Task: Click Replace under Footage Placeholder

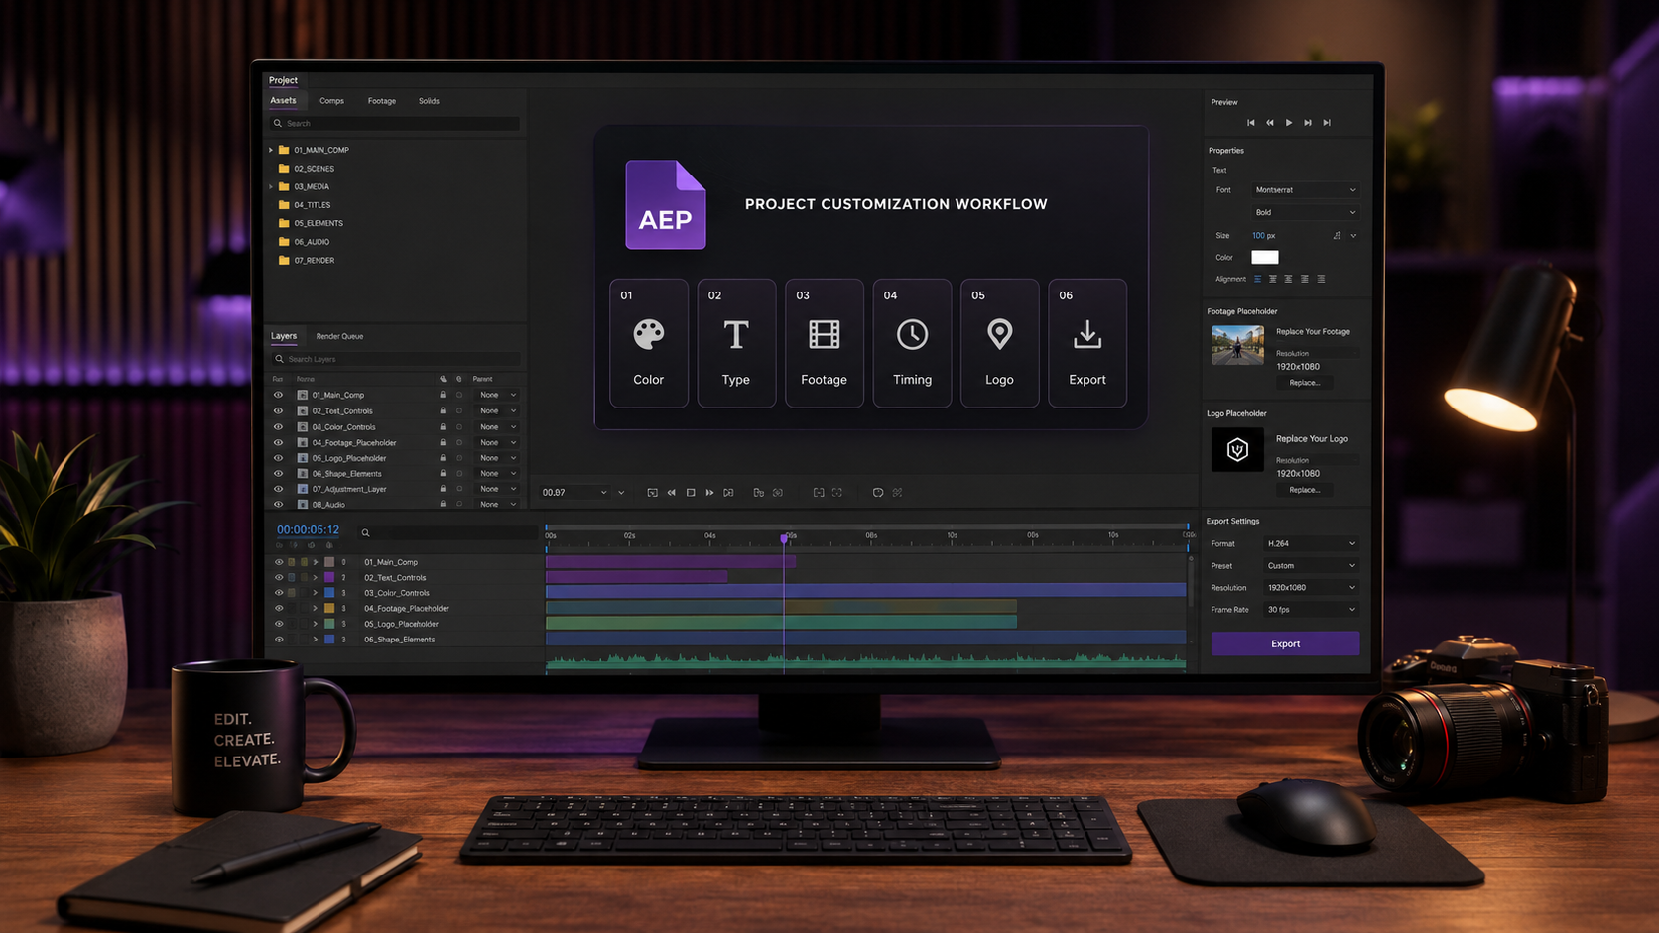Action: point(1305,383)
